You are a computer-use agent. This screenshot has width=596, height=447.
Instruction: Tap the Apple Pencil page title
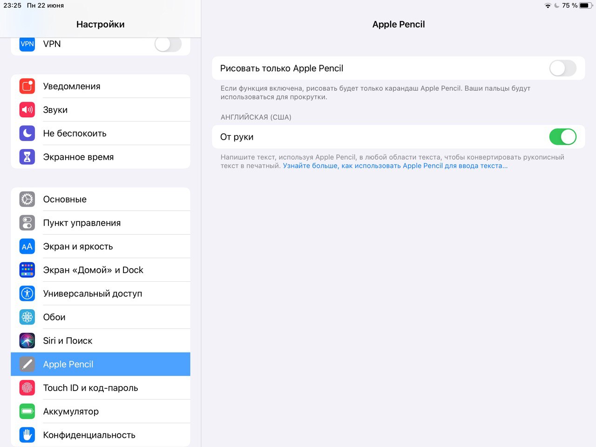[399, 24]
